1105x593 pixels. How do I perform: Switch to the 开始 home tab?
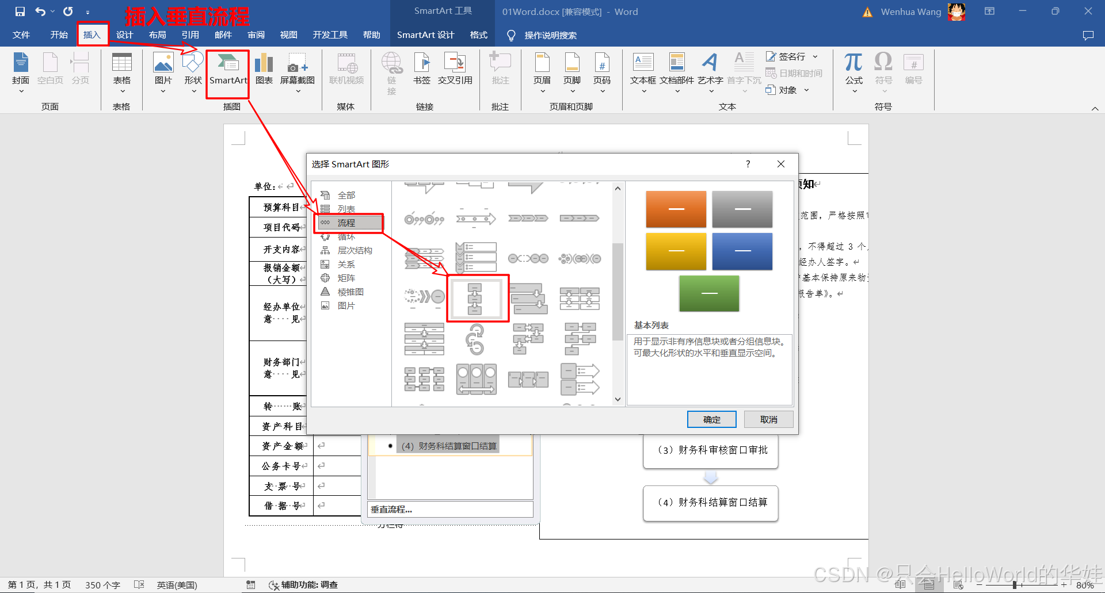tap(59, 35)
